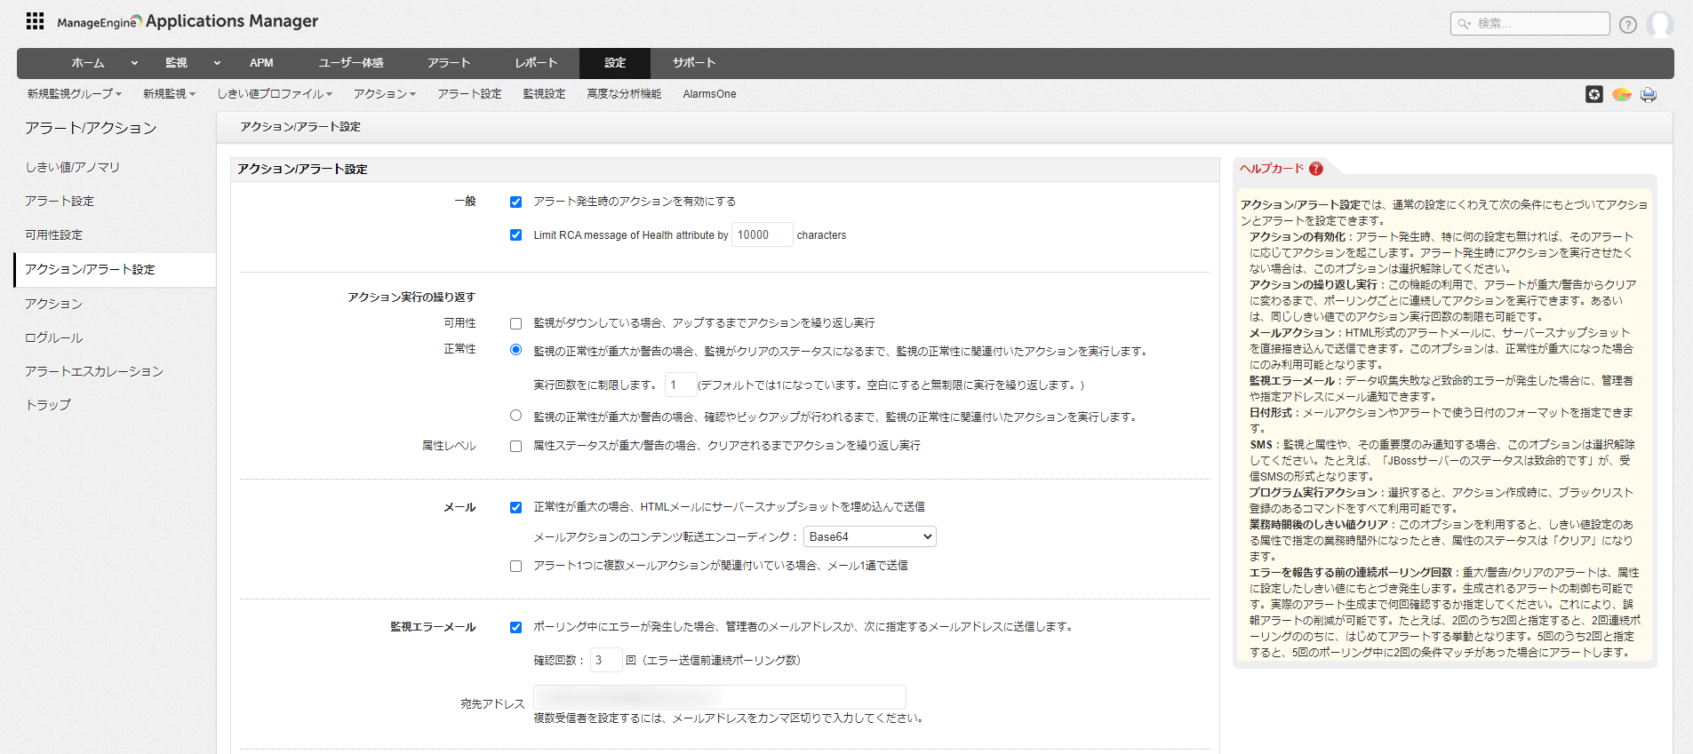The width and height of the screenshot is (1693, 754).
Task: Open the app launcher grid icon
Action: coord(35,21)
